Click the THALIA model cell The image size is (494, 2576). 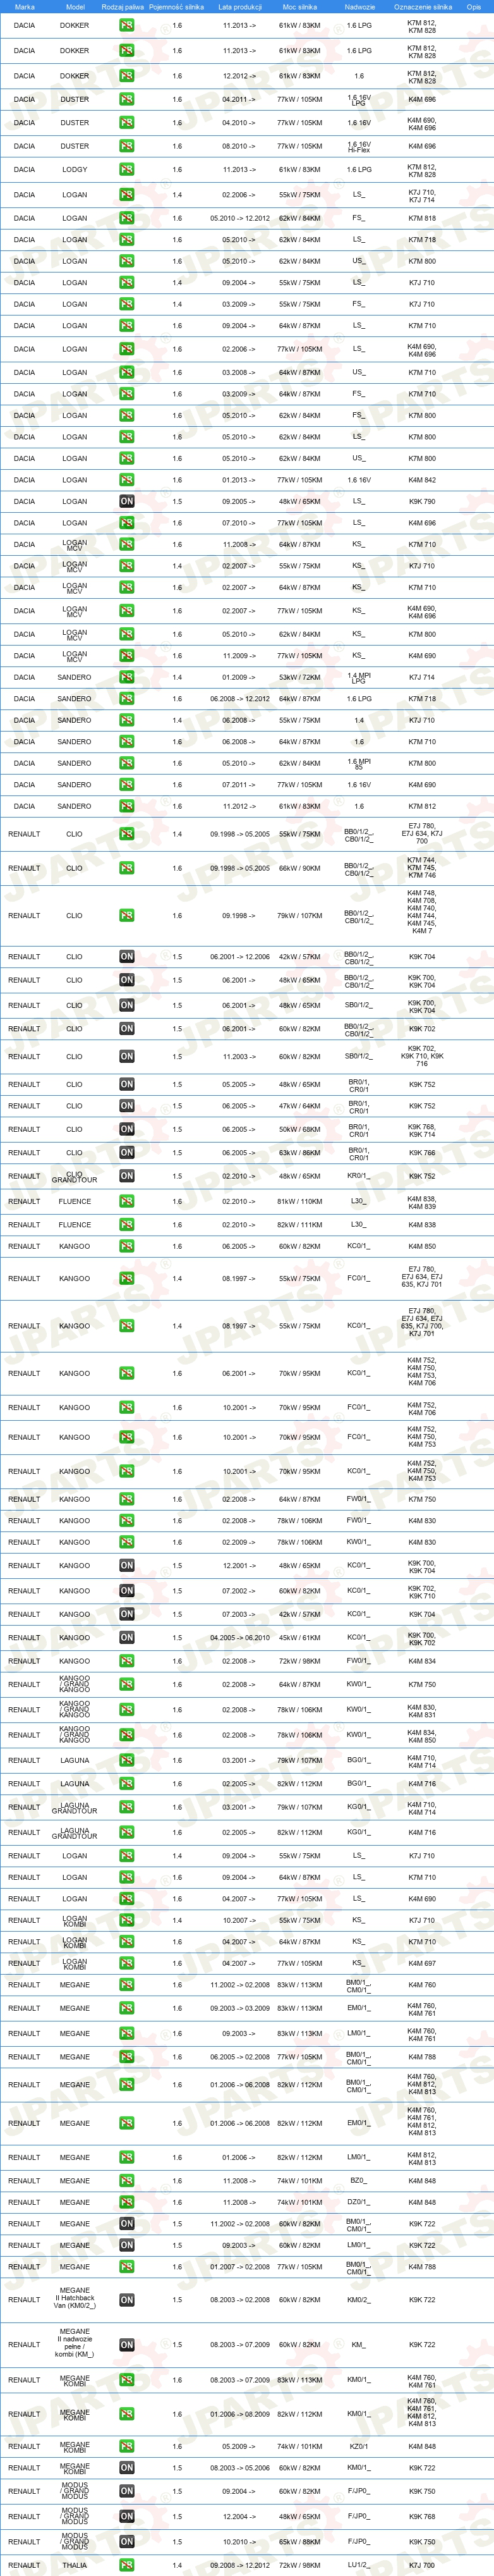click(75, 2565)
